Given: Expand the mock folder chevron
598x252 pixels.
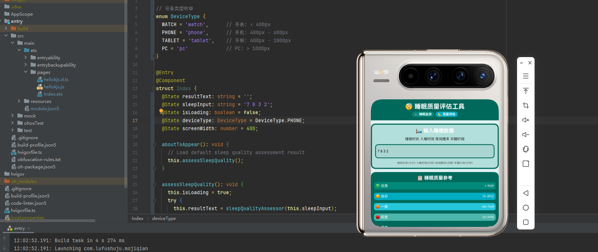Looking at the screenshot, I should click(12, 116).
